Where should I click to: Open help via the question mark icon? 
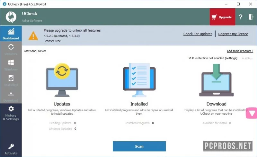240,17
